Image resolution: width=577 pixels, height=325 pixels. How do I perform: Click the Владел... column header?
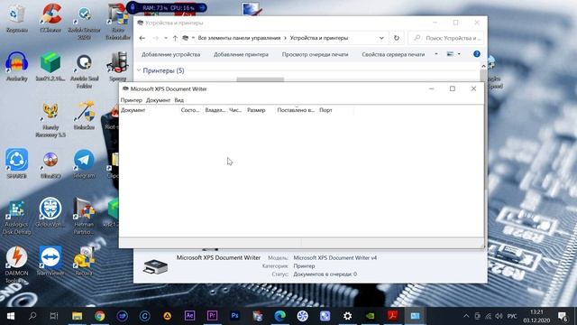[x=215, y=110]
